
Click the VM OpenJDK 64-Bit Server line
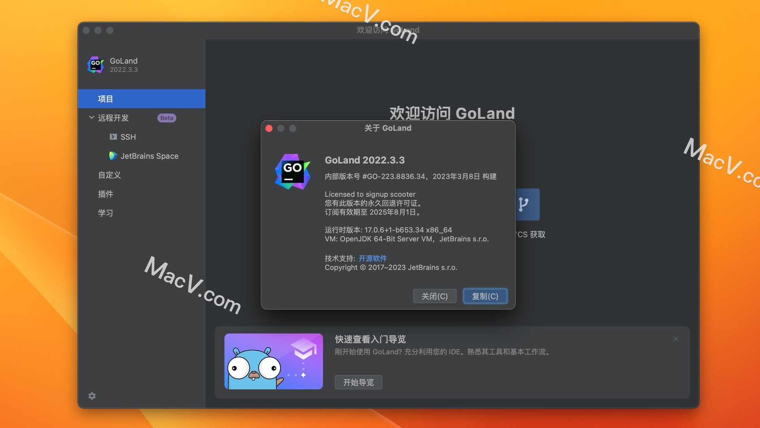click(407, 239)
